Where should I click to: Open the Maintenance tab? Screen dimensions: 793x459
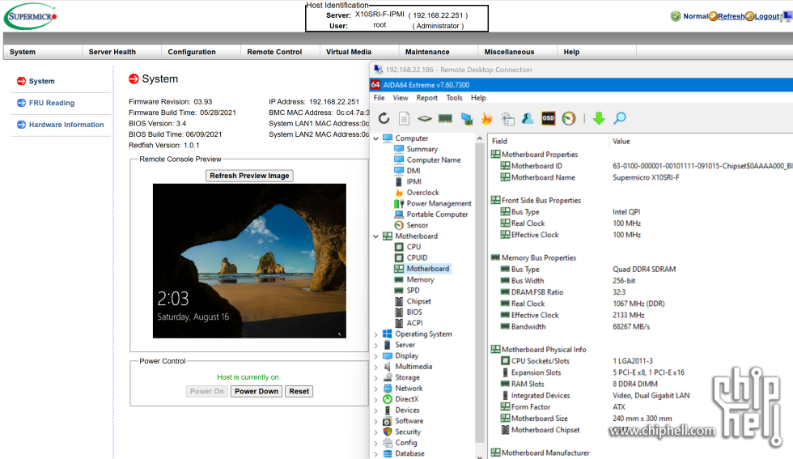point(427,52)
